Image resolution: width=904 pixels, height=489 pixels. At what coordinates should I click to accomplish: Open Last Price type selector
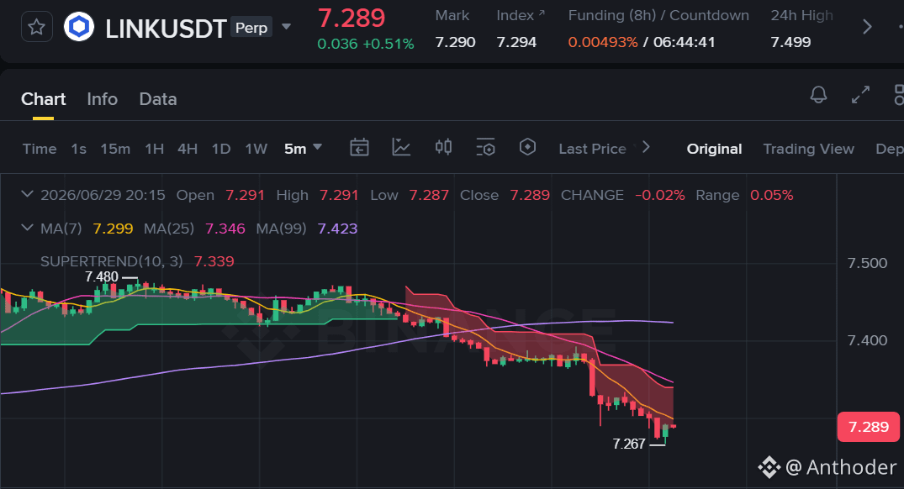(592, 149)
